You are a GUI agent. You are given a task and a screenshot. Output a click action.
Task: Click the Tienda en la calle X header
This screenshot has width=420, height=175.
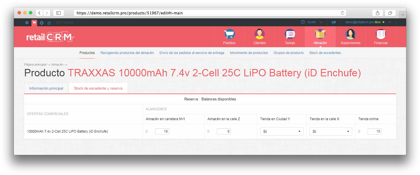[x=324, y=119]
